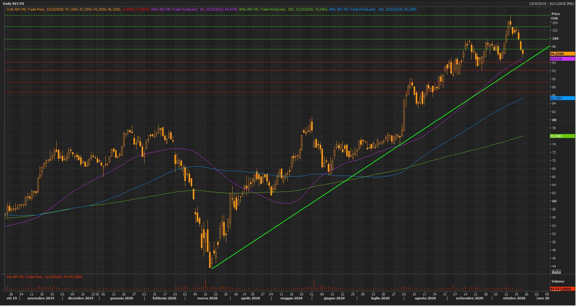The height and width of the screenshot is (306, 576).
Task: Click the Vol REY.MI volume legend text
Action: click(x=44, y=277)
